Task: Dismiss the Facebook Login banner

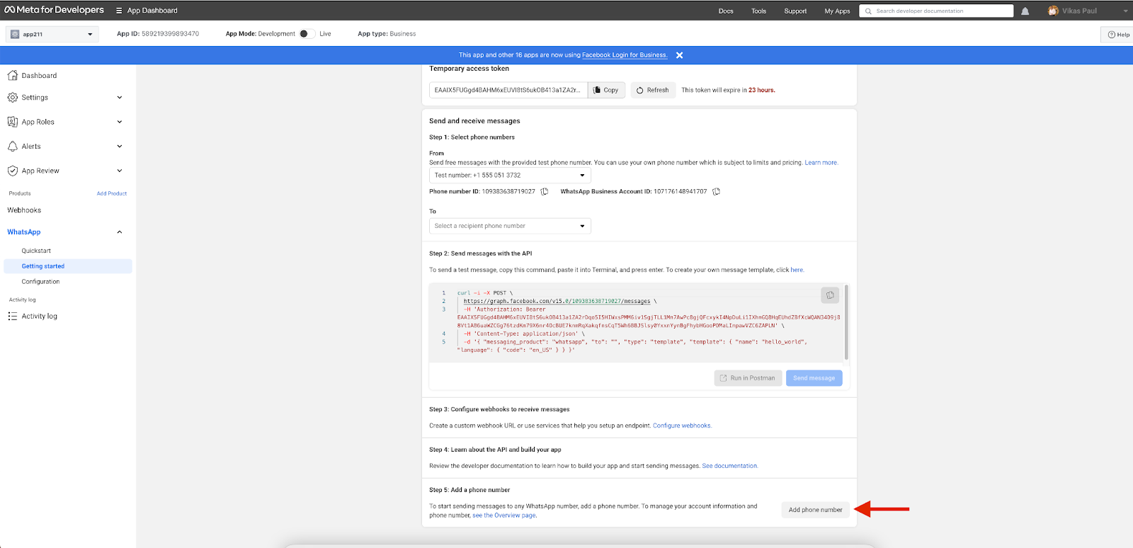Action: point(679,55)
